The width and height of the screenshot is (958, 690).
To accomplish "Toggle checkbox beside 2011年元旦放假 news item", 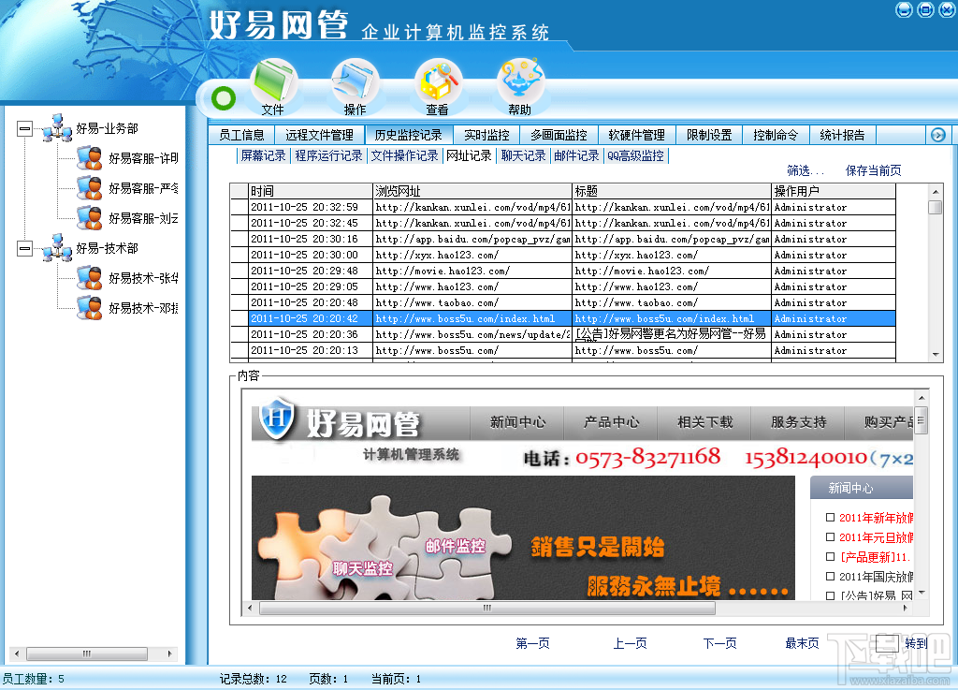I will point(830,536).
